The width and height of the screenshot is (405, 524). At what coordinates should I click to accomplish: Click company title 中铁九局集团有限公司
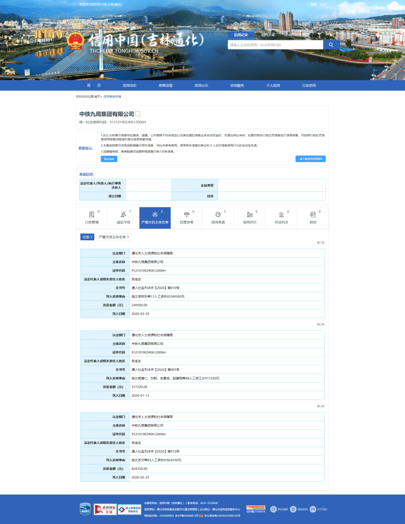[x=106, y=114]
